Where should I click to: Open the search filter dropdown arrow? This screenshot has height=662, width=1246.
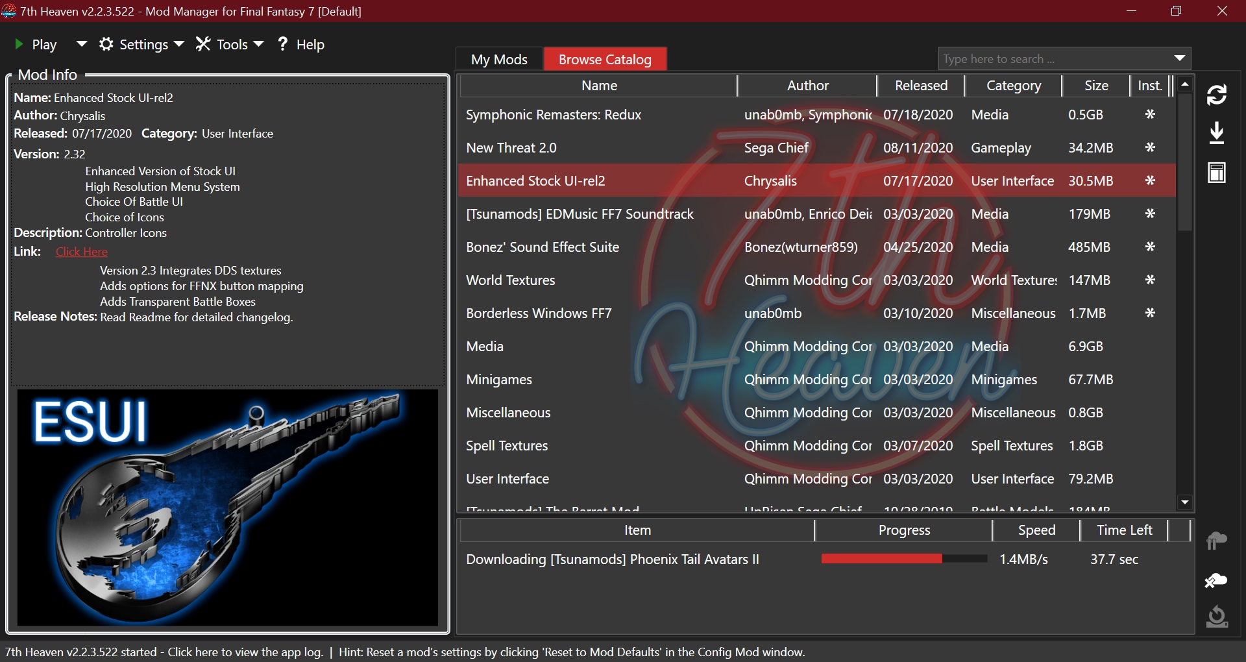[1180, 59]
